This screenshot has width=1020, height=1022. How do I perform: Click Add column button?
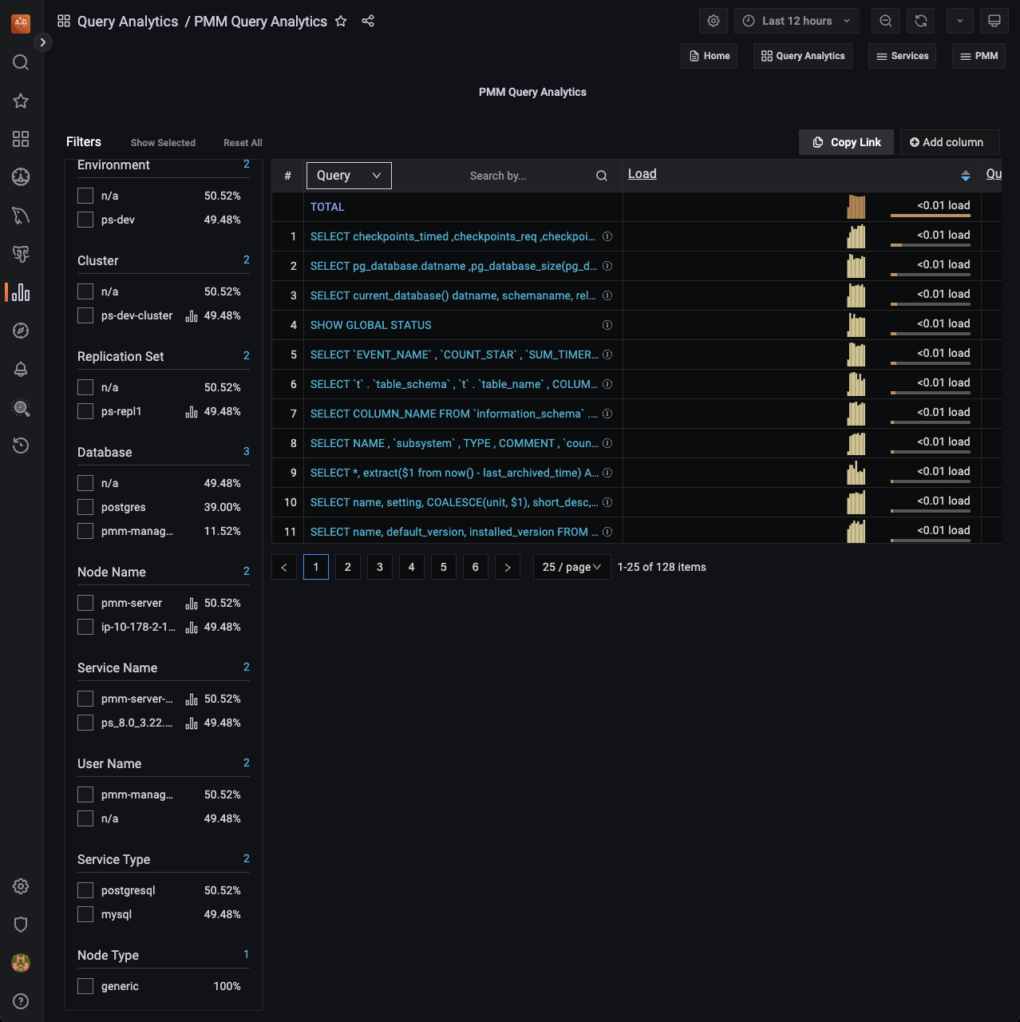[950, 142]
